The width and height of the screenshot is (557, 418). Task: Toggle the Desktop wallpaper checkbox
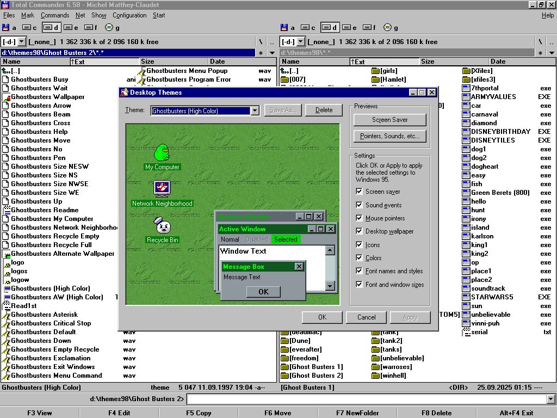point(359,231)
